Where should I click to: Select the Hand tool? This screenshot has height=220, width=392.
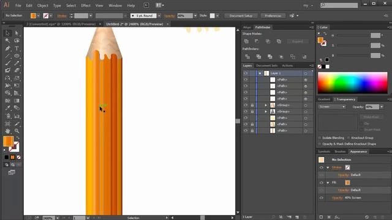pyautogui.click(x=7, y=131)
